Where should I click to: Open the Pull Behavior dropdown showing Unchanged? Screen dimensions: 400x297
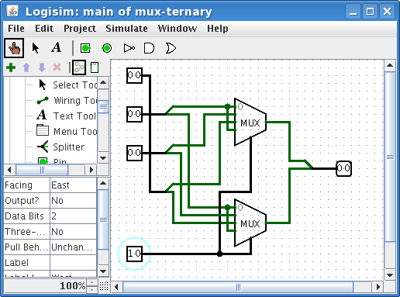click(73, 247)
